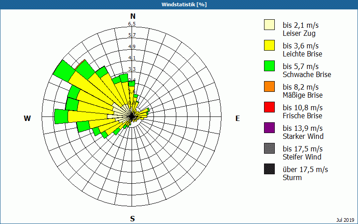Screen dimensions: 358x224
Task: Click the red 10,8 m/s legend swatch
Action: 269,107
